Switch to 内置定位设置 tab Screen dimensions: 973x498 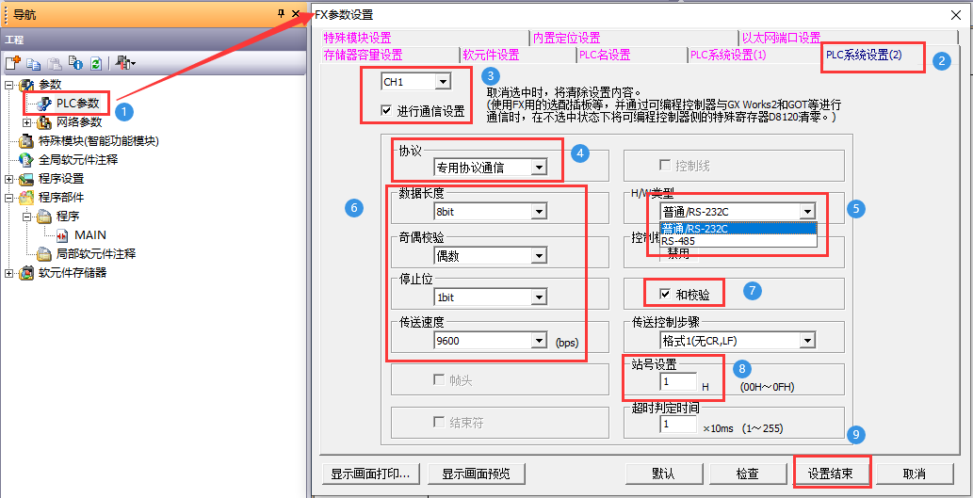pos(566,38)
